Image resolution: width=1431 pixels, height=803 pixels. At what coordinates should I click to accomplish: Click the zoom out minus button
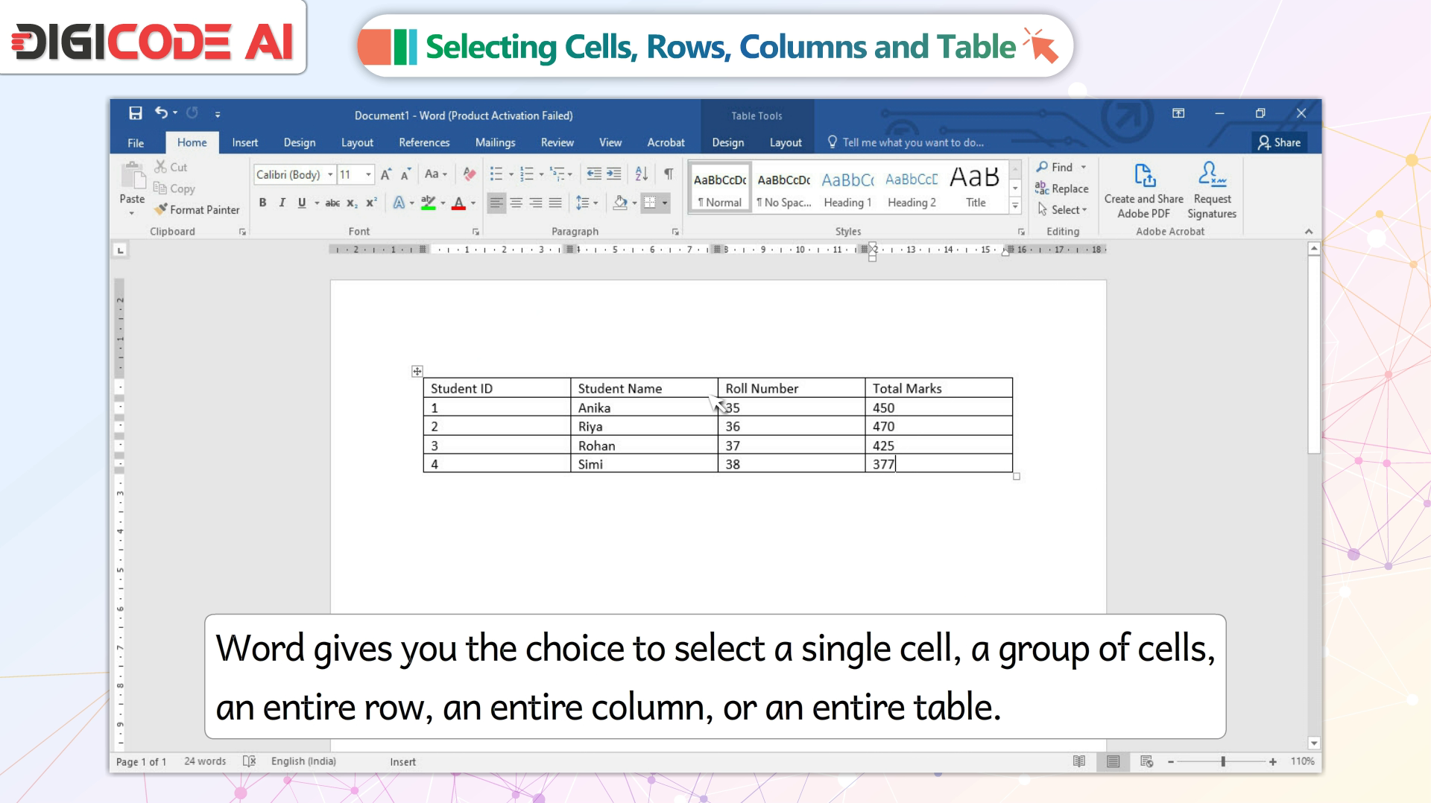click(x=1171, y=761)
